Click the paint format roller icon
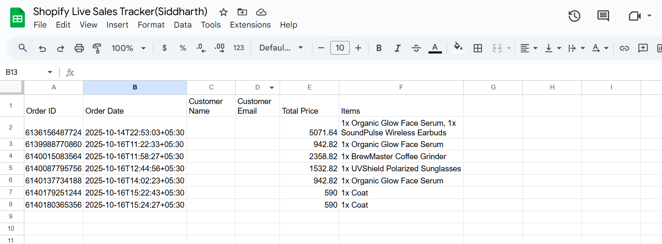Image resolution: width=662 pixels, height=244 pixels. tap(97, 48)
